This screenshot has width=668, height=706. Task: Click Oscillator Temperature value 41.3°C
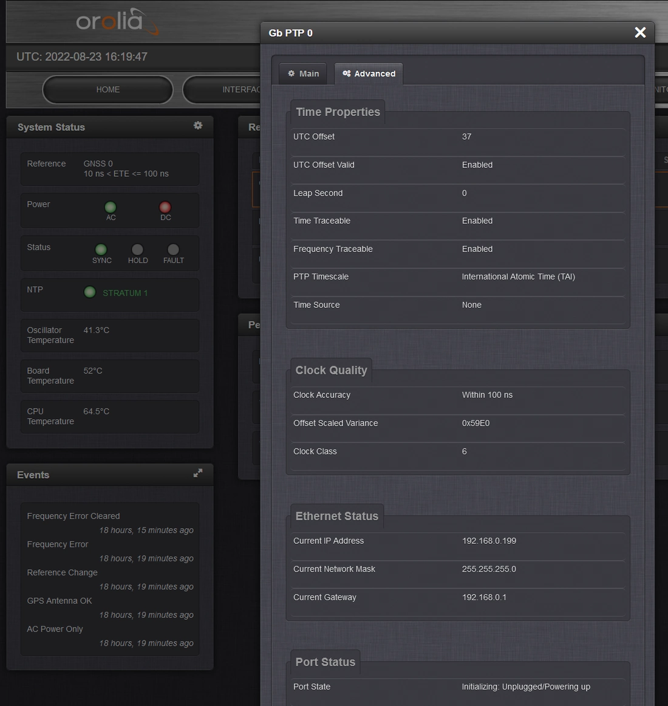click(97, 330)
